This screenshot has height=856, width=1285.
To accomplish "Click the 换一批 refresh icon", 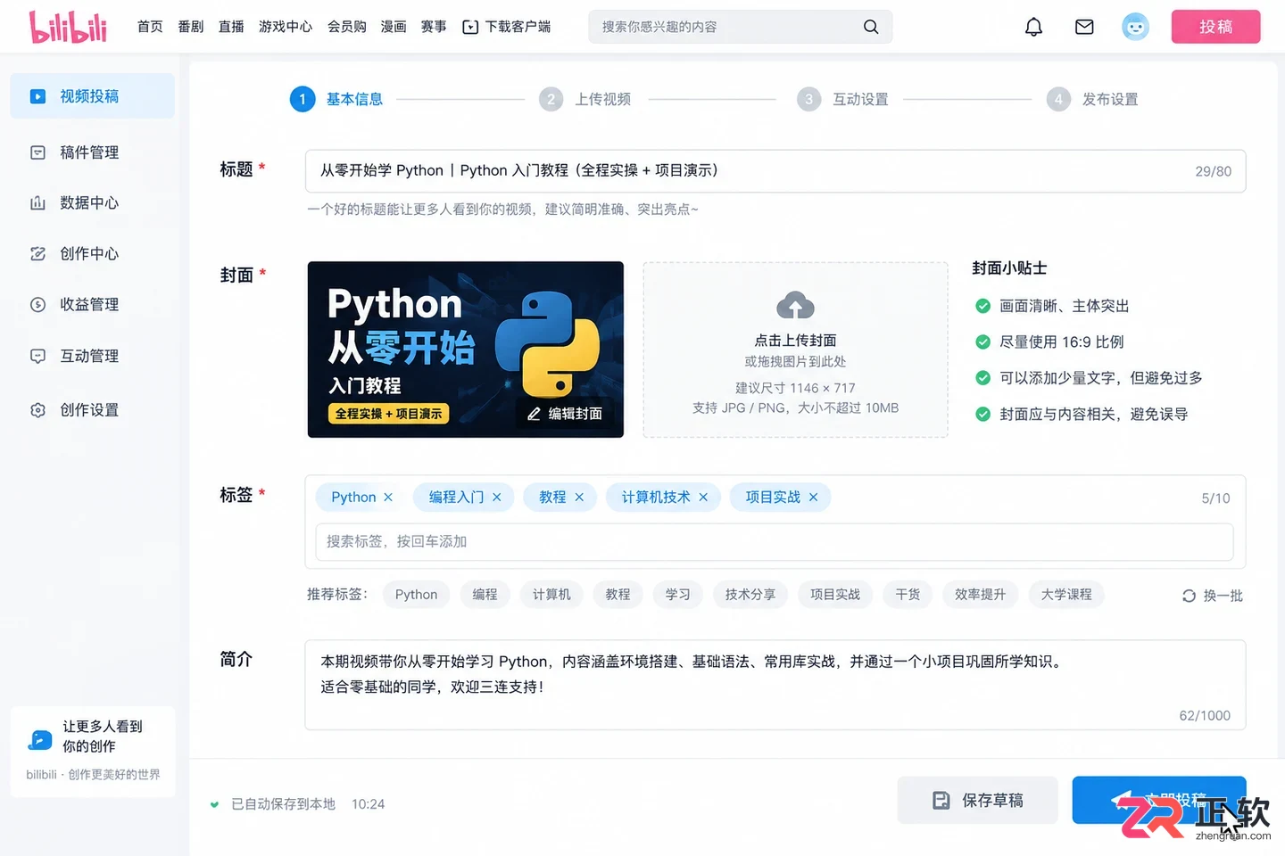I will [1189, 596].
